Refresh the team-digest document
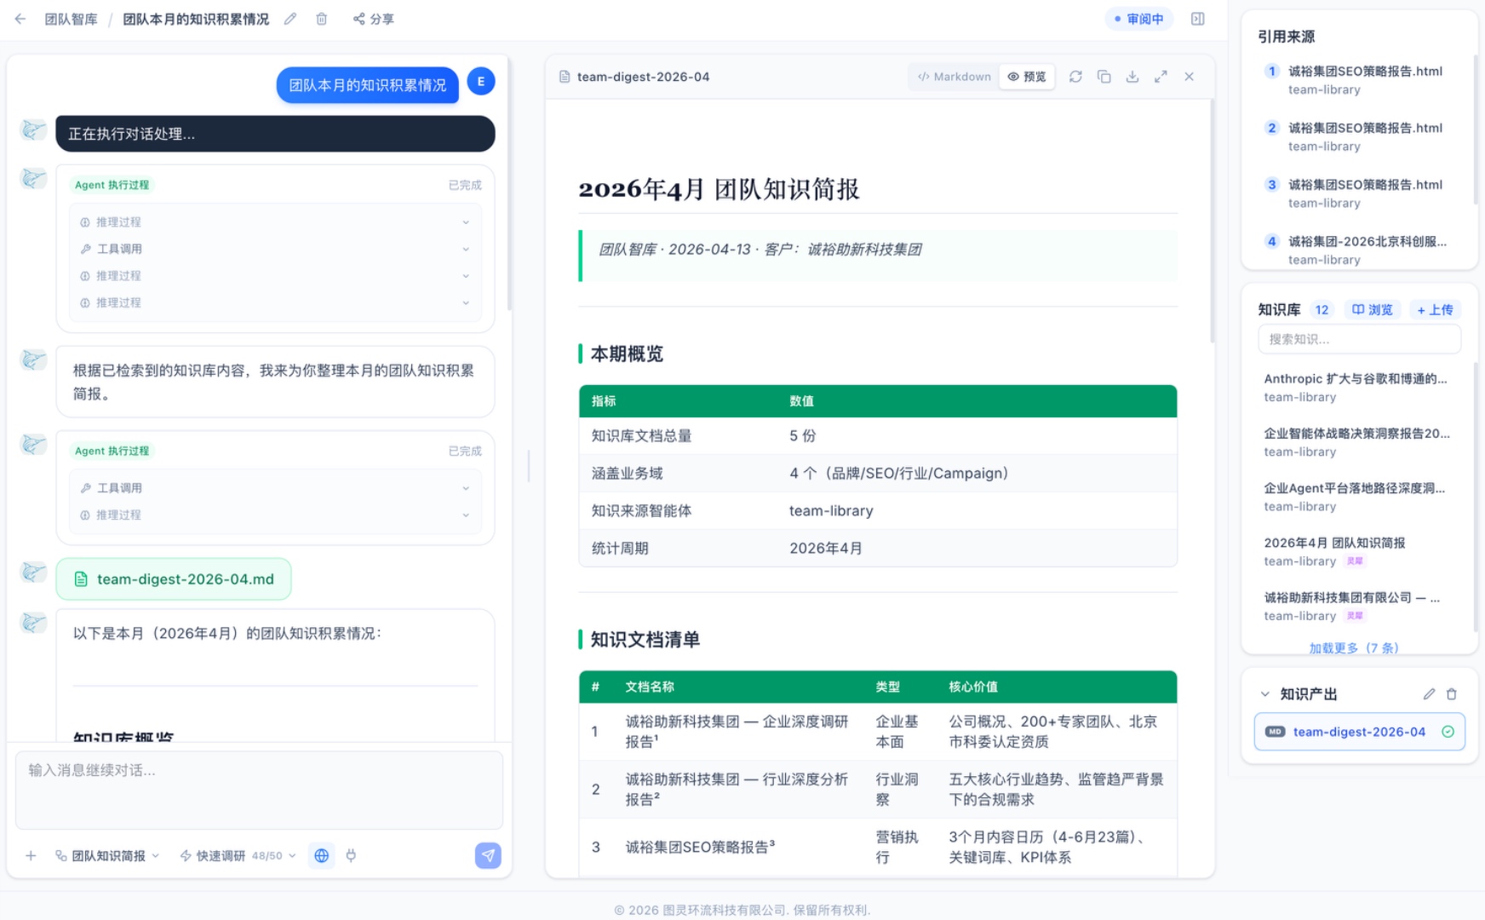Screen dimensions: 1485x920 1076,77
